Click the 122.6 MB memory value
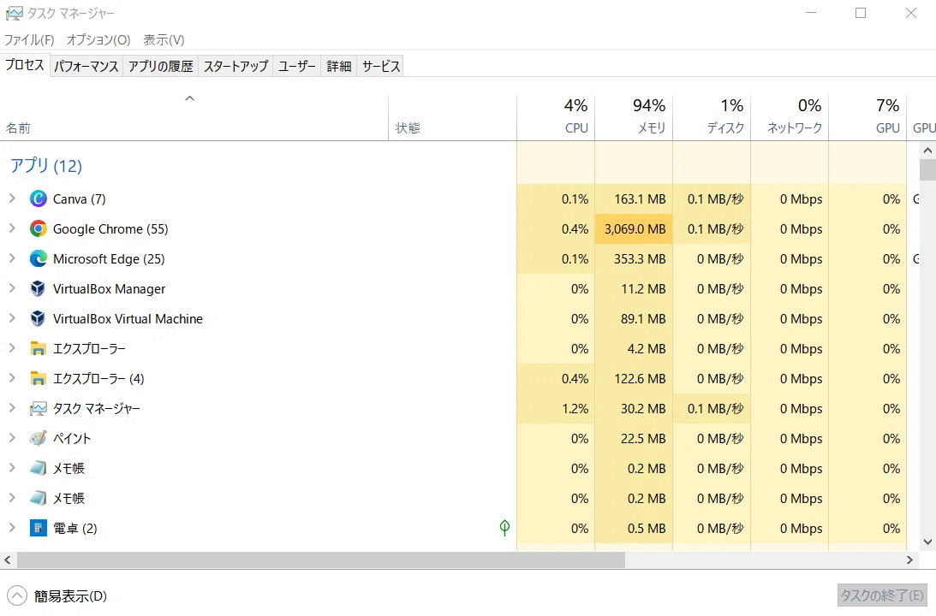The width and height of the screenshot is (936, 616). (x=640, y=379)
